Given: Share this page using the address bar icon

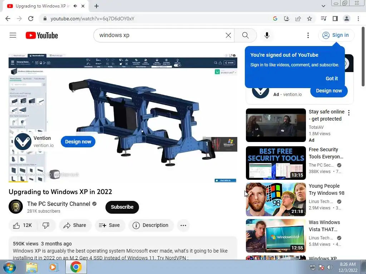Looking at the screenshot, I should [x=298, y=19].
